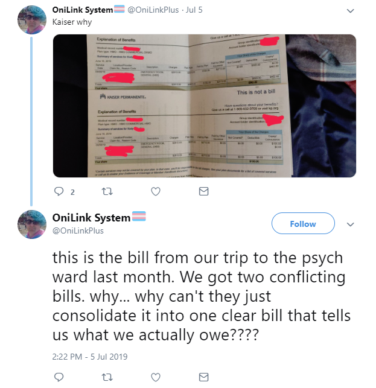376x388 pixels.
Task: Click the Jul 5 date link
Action: pyautogui.click(x=194, y=10)
